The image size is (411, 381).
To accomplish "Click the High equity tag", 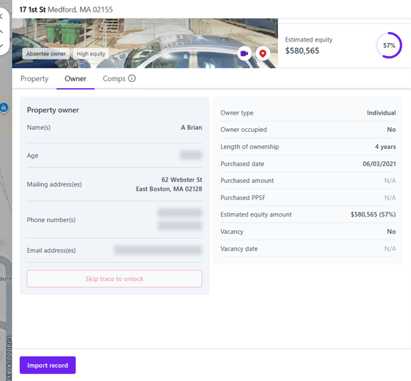I will pyautogui.click(x=91, y=53).
